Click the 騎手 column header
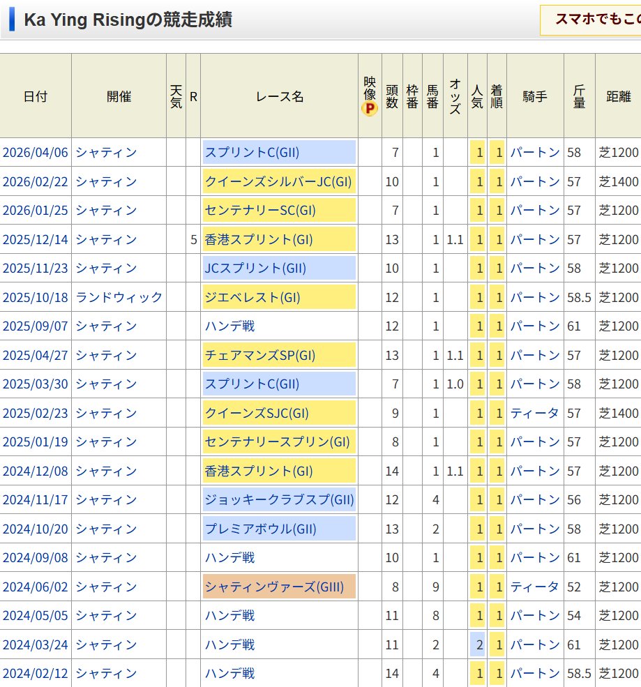Screen dimensions: 641x687 [535, 96]
